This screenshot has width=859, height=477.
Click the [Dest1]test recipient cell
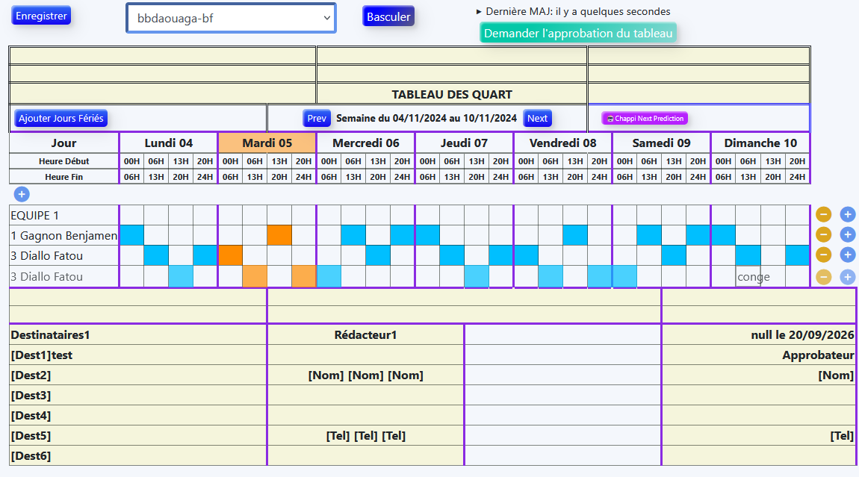click(138, 355)
